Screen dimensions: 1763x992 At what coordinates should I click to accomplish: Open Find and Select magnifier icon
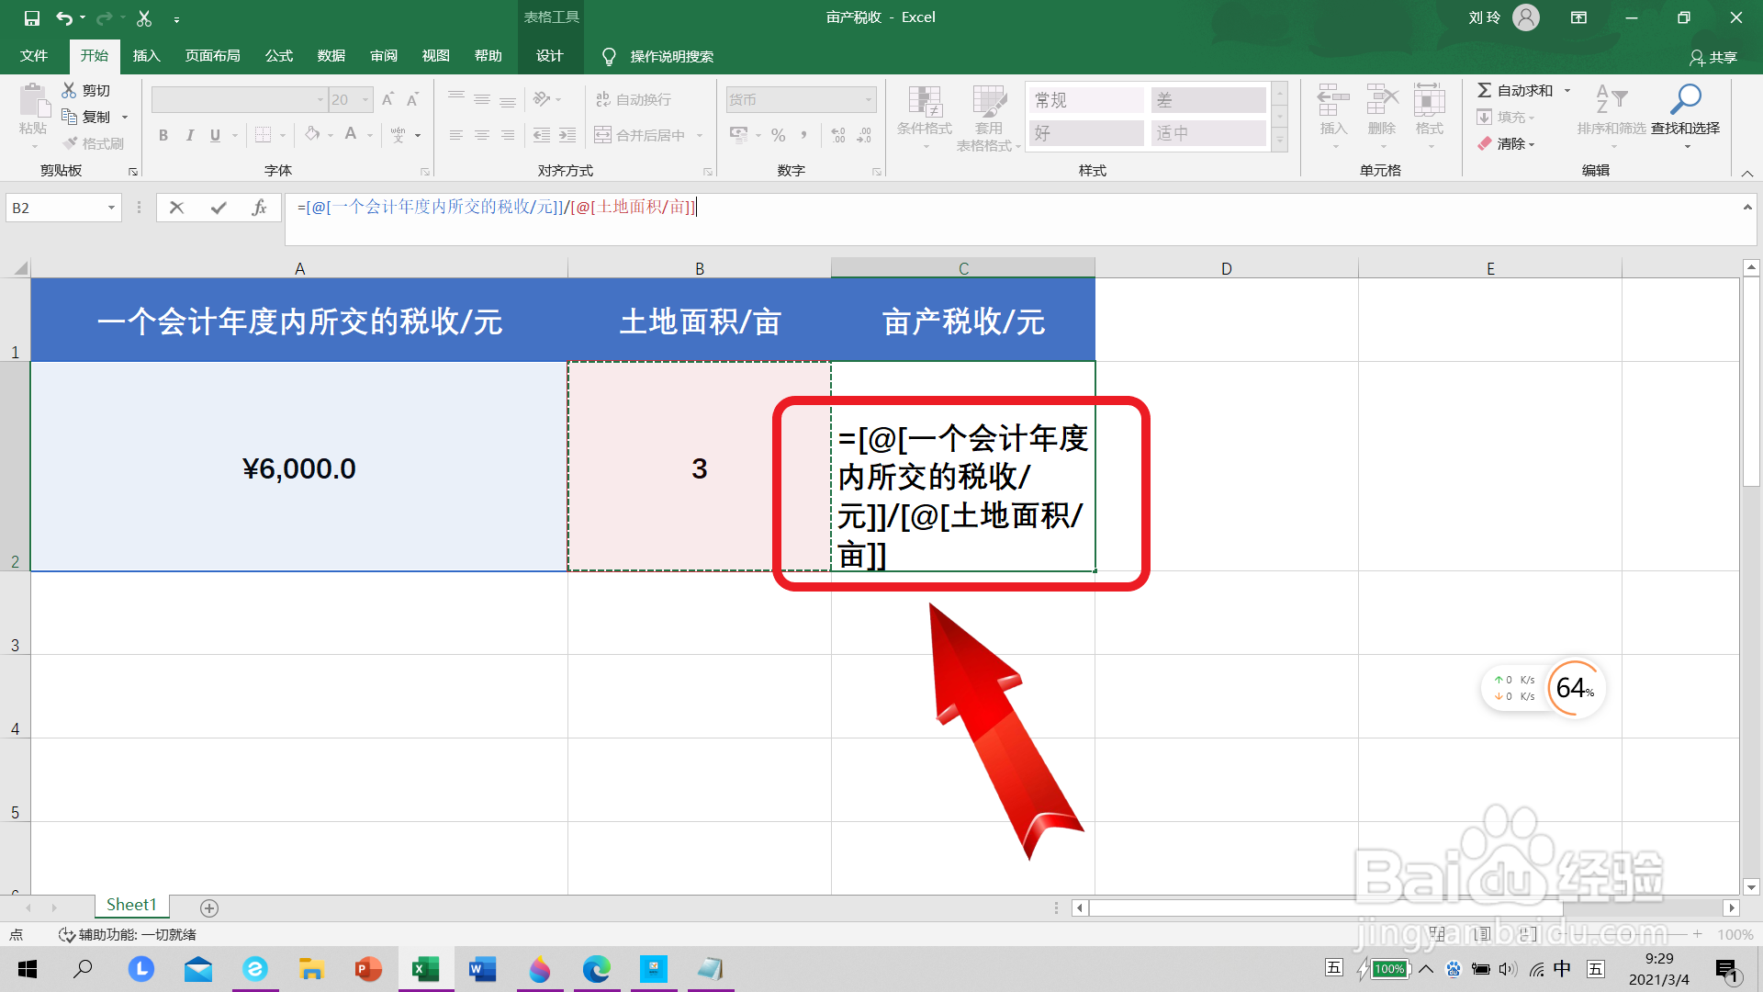tap(1685, 99)
